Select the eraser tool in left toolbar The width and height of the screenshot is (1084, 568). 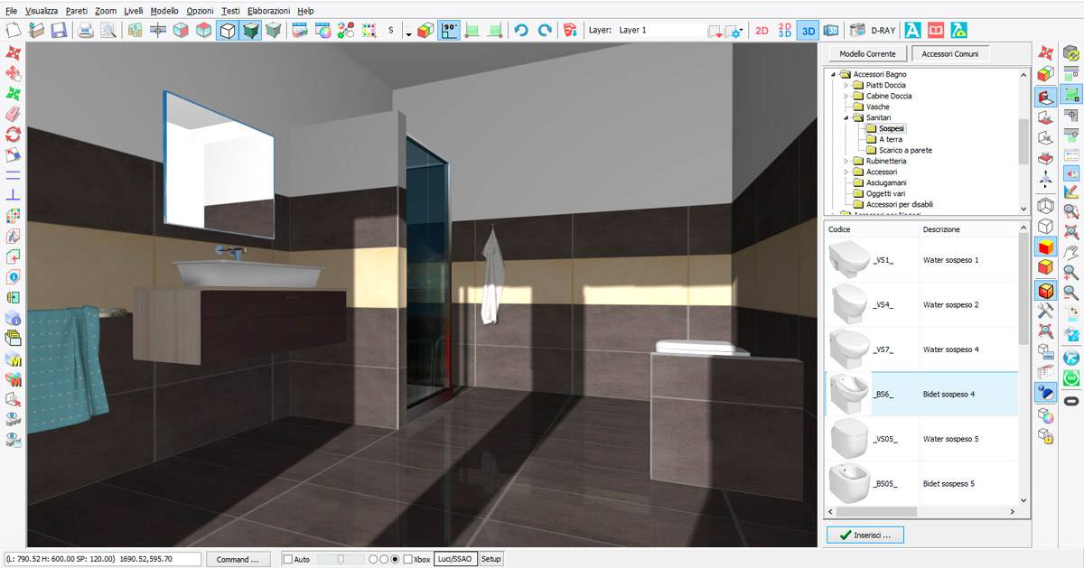coord(14,115)
